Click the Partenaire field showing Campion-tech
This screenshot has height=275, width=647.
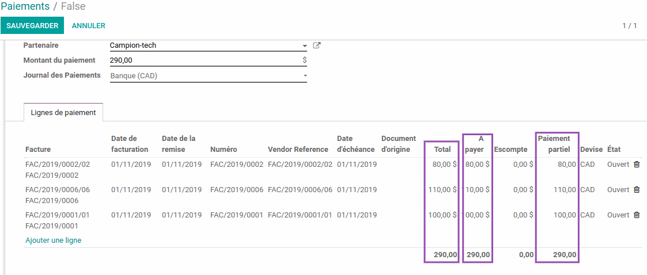[205, 45]
